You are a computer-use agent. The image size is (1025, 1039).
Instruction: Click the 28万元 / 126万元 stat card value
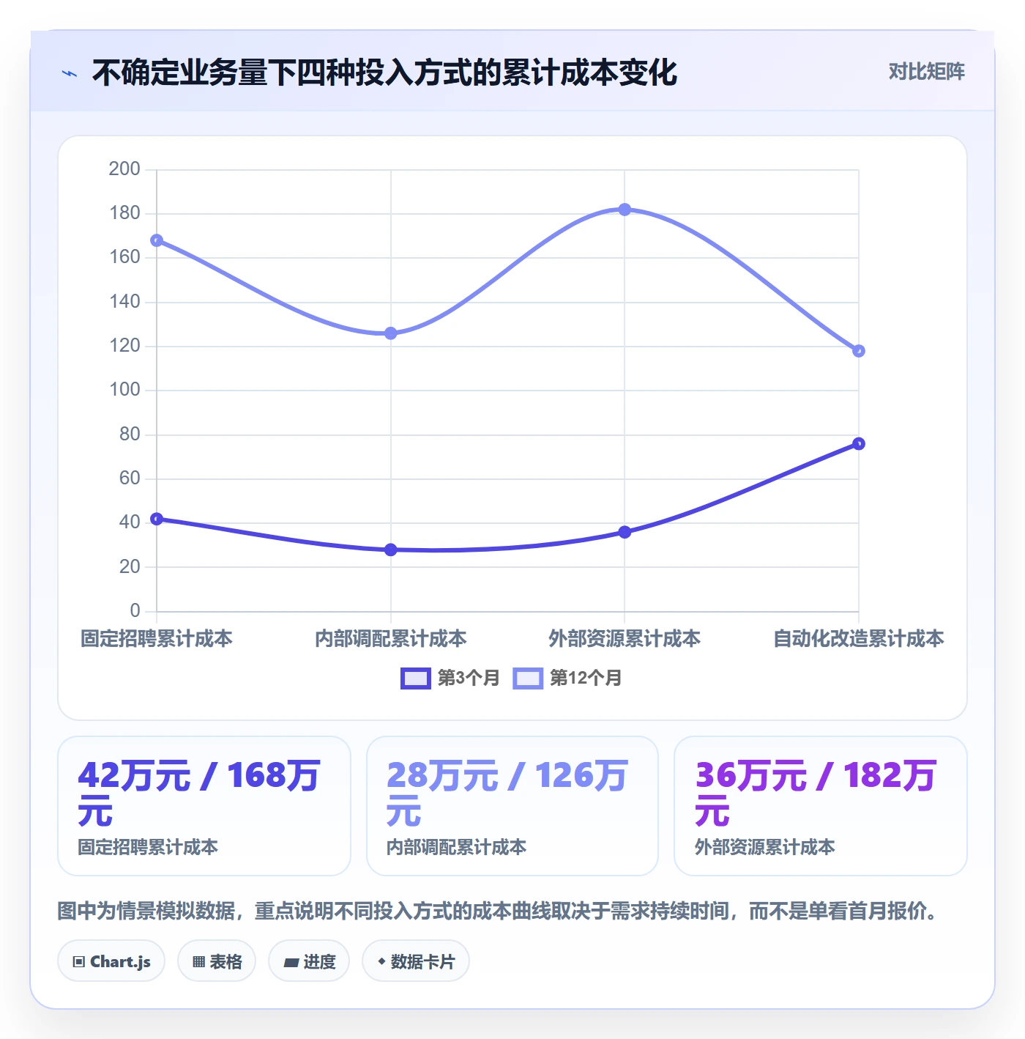coord(507,794)
